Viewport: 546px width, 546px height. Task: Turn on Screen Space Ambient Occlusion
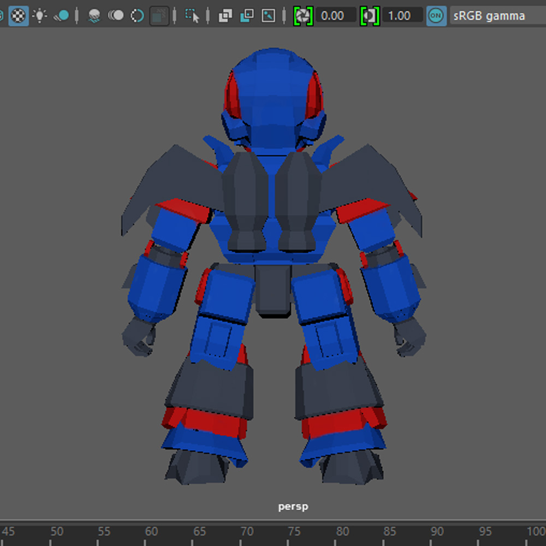click(x=94, y=16)
